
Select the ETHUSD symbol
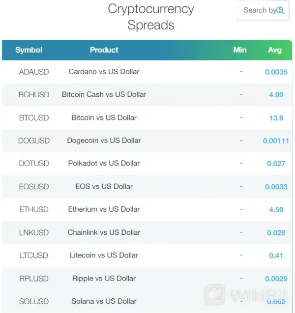pyautogui.click(x=34, y=209)
